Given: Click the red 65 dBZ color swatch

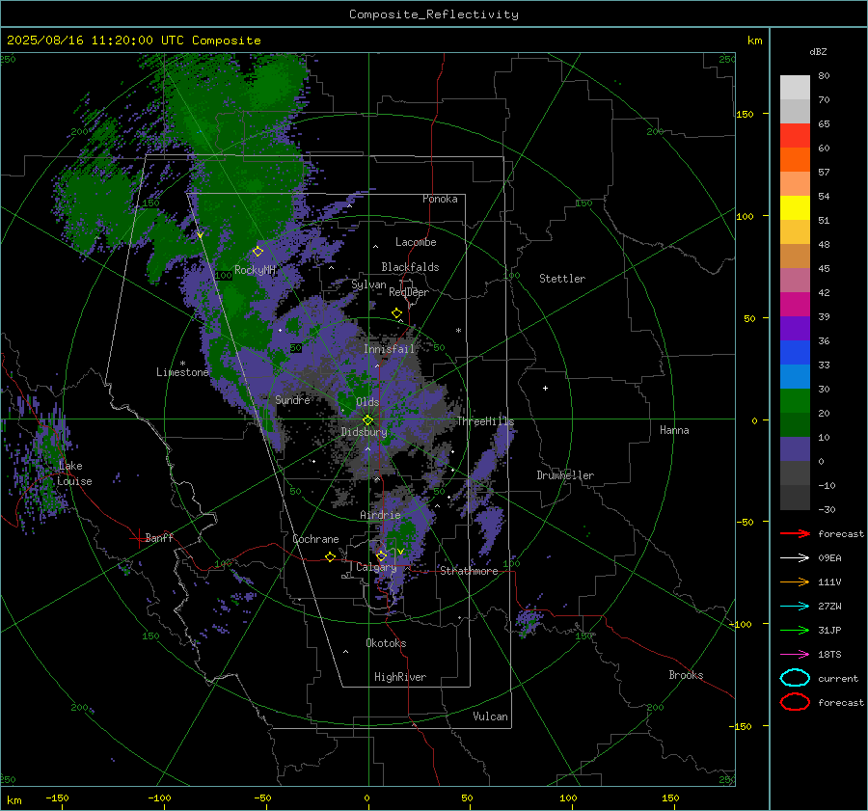Looking at the screenshot, I should (795, 136).
